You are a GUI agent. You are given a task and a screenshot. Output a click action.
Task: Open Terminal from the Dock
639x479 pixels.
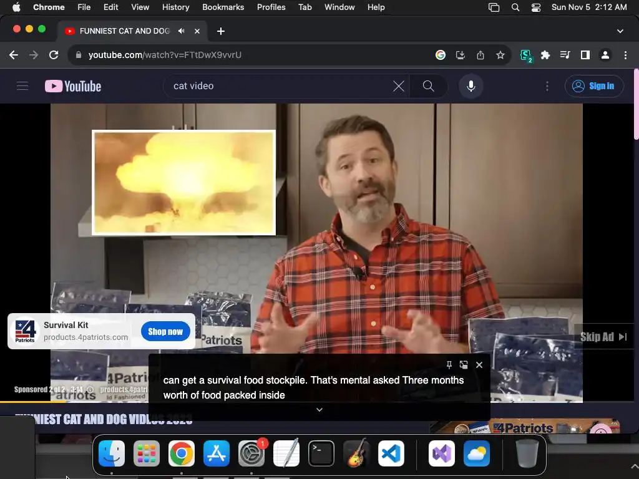[321, 453]
